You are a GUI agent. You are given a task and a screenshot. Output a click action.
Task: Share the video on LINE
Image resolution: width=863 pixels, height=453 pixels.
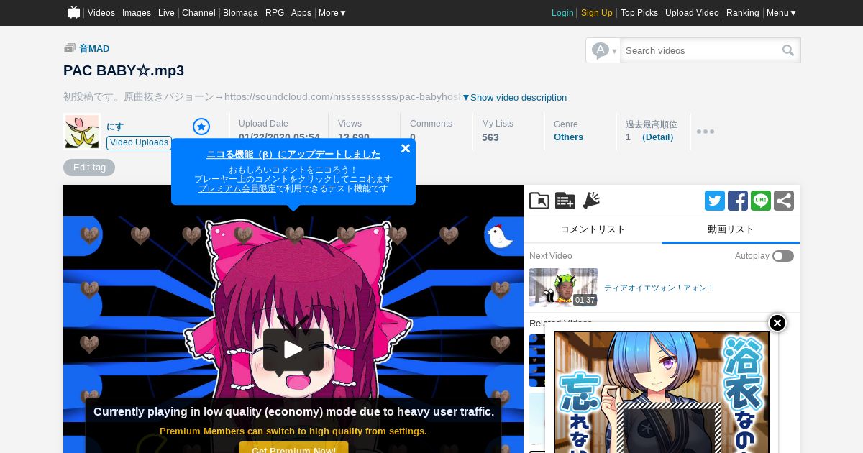click(x=761, y=201)
